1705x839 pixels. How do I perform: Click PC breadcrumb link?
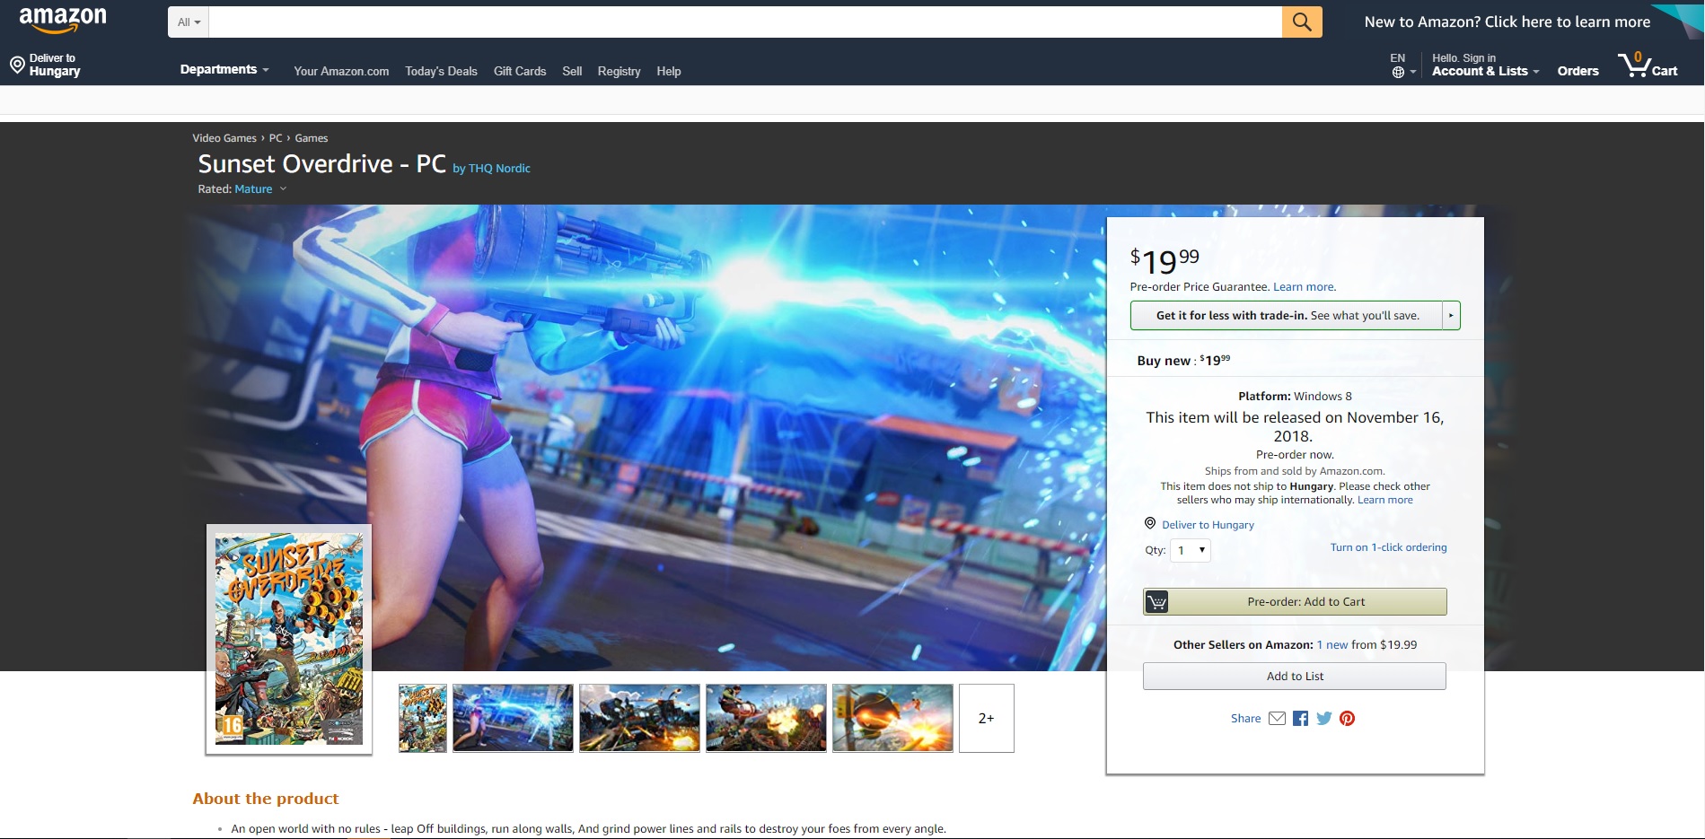[x=276, y=138]
